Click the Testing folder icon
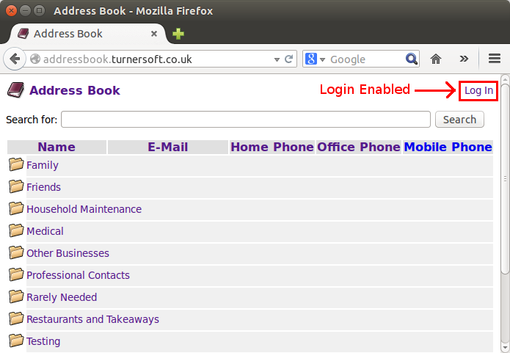The image size is (510, 353). point(16,341)
